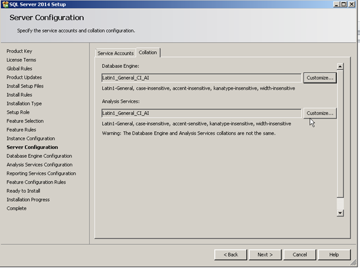The height and width of the screenshot is (269, 360).
Task: Click the Analysis Services collation field
Action: [201, 113]
